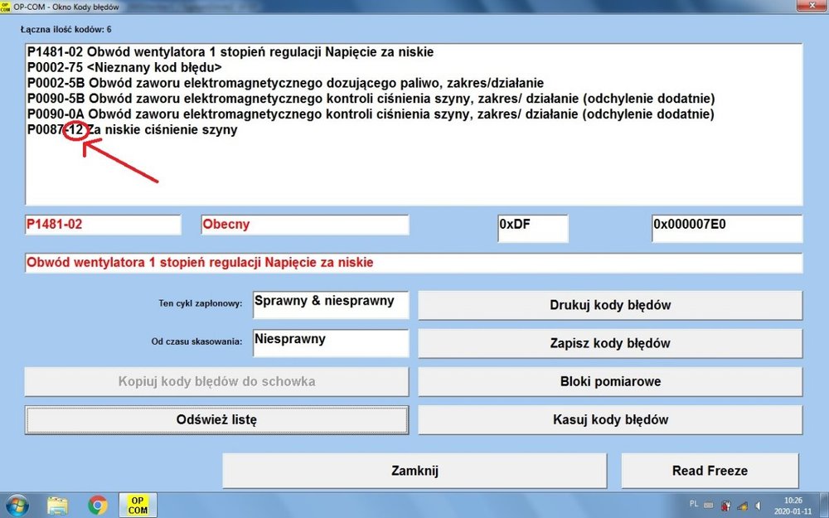This screenshot has height=518, width=829.
Task: Click Kasuj kody błędów to clear codes
Action: pyautogui.click(x=610, y=419)
